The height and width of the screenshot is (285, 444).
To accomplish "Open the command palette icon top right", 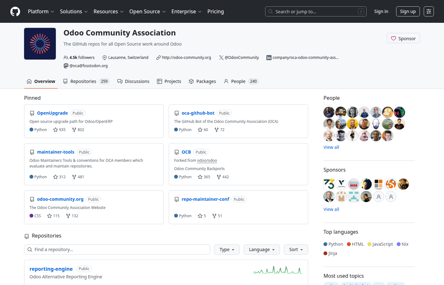I will [428, 11].
